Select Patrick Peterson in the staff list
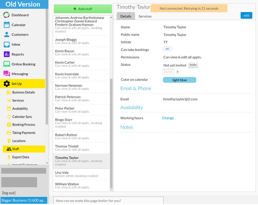Viewport: 258px width, 205px height. point(81,99)
